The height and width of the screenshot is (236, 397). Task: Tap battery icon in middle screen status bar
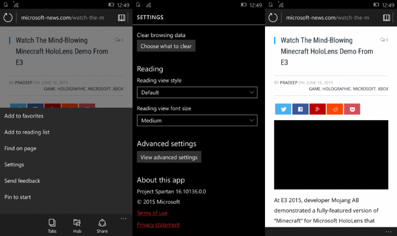tap(244, 4)
